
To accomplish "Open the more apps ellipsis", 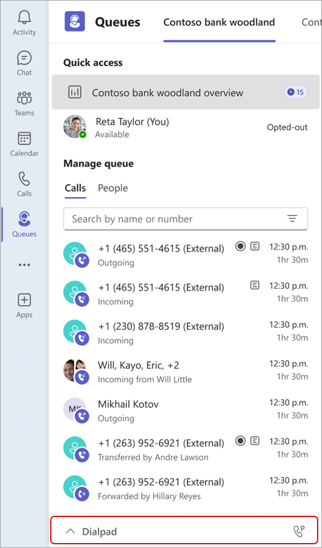I will [24, 265].
